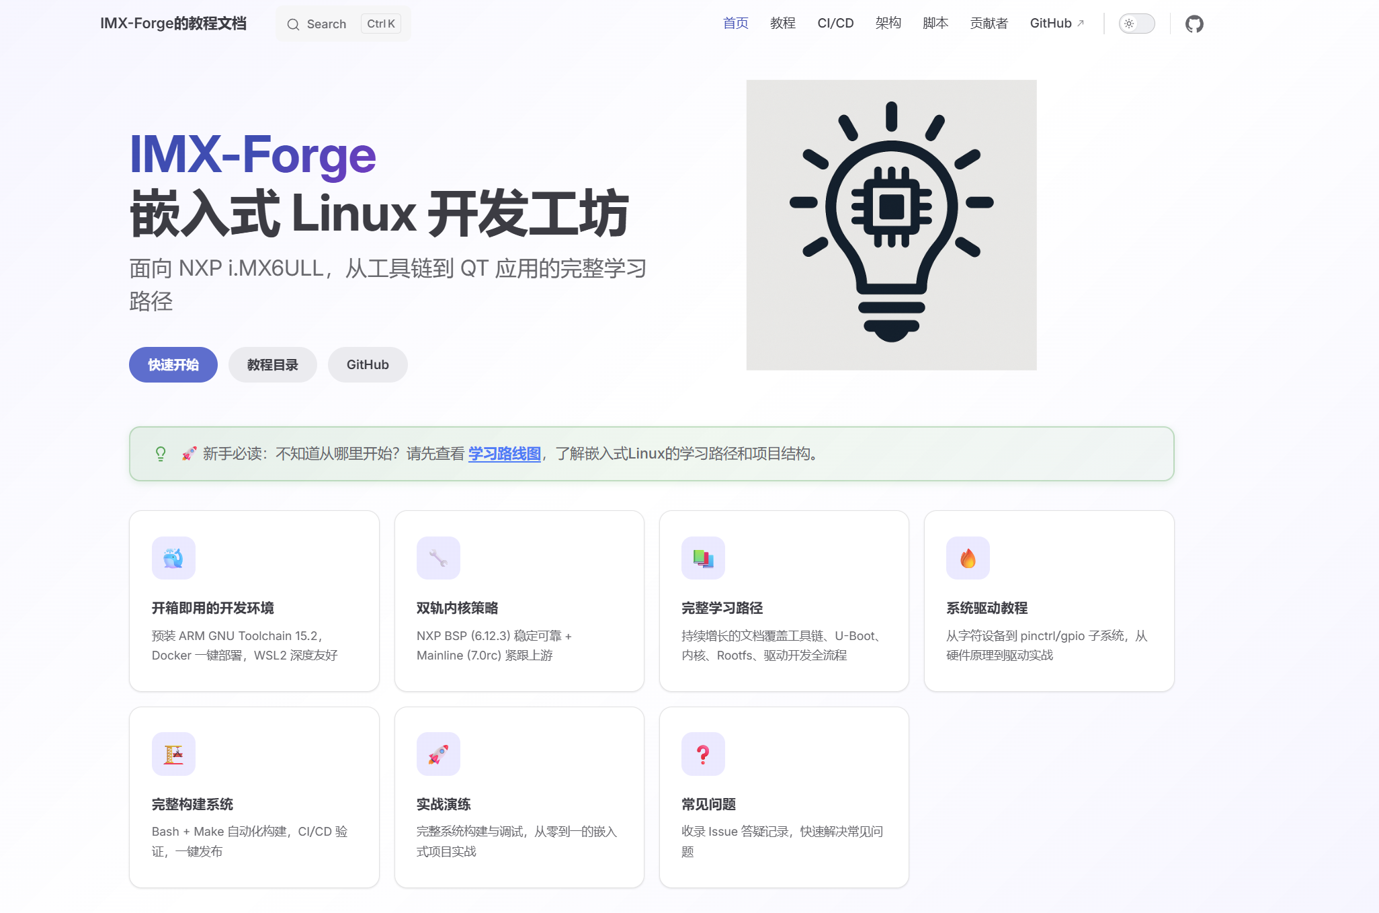Click the lightbulb chip hero image
Image resolution: width=1379 pixels, height=913 pixels.
(x=891, y=225)
